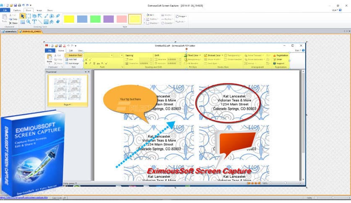Toggle Bold in PDF Editor font group
The width and height of the screenshot is (351, 203).
click(x=86, y=63)
